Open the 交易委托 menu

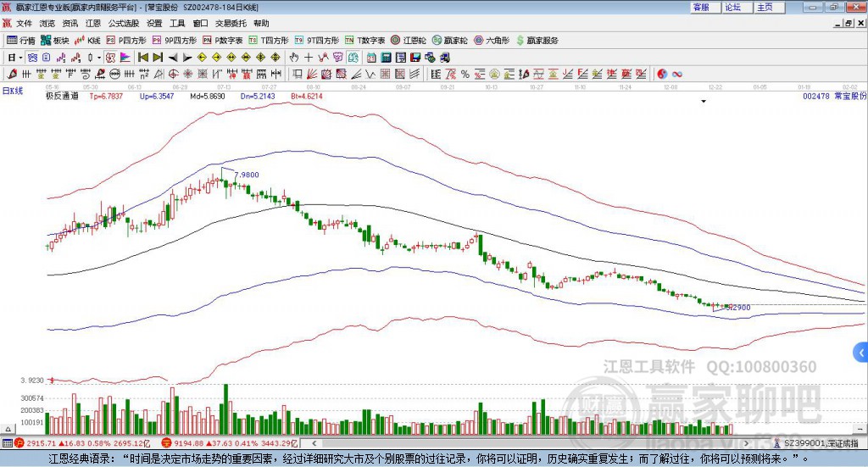(231, 23)
